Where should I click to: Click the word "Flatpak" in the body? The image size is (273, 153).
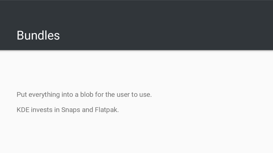pos(107,110)
